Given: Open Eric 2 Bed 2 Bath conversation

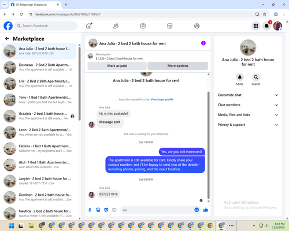Looking at the screenshot, I should point(39,84).
